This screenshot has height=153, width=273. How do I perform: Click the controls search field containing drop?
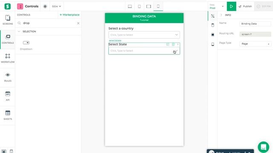coord(49,23)
